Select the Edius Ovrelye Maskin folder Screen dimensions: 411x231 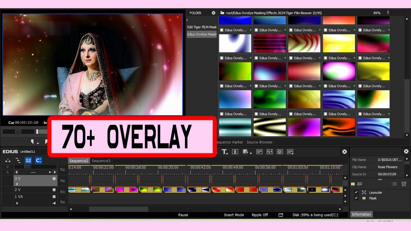tap(202, 34)
